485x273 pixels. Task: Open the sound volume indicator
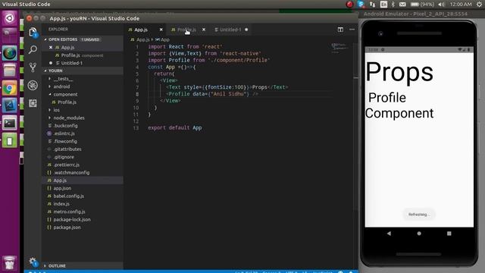(x=441, y=4)
